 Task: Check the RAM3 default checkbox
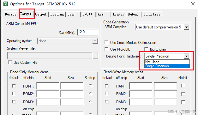click(x=107, y=102)
